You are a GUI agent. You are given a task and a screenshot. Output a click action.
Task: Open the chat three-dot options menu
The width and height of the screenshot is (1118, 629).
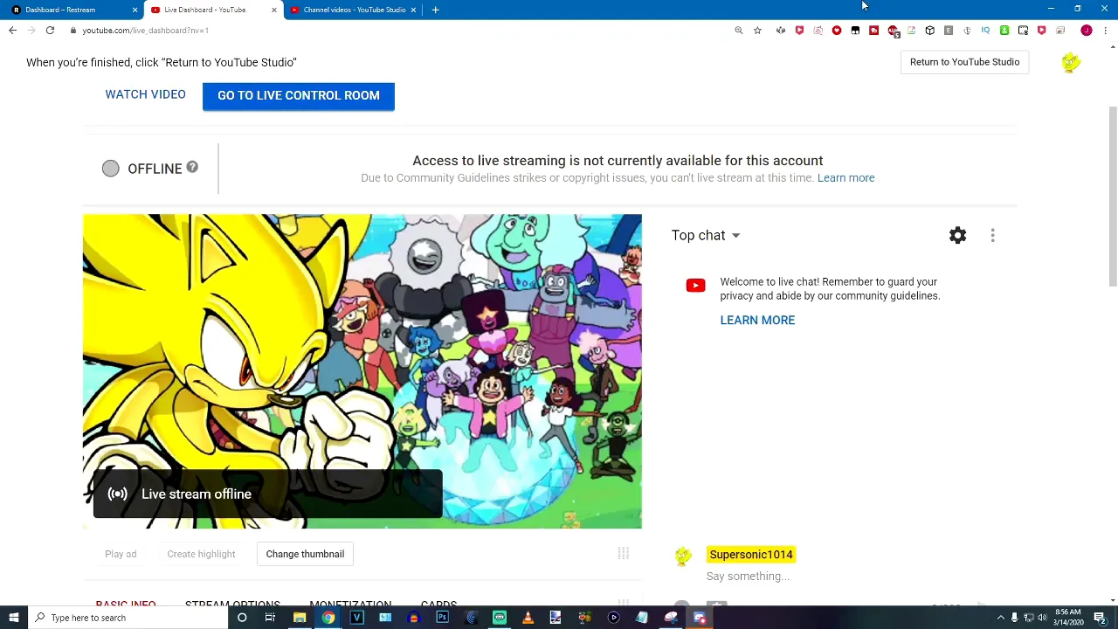[992, 235]
